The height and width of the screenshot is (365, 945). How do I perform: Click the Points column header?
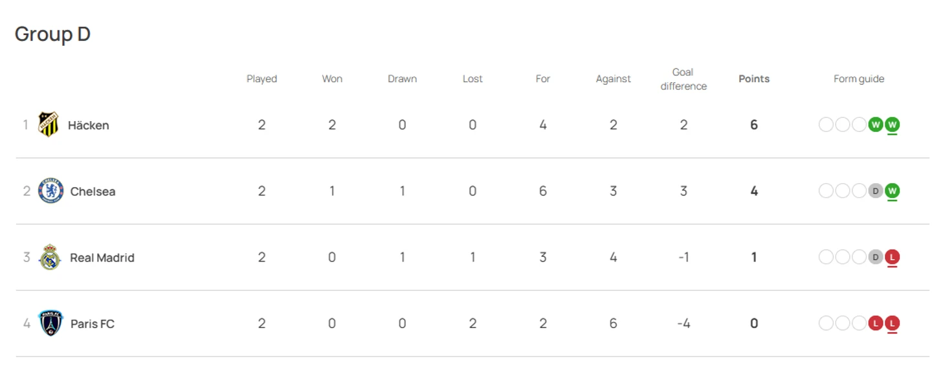point(754,79)
